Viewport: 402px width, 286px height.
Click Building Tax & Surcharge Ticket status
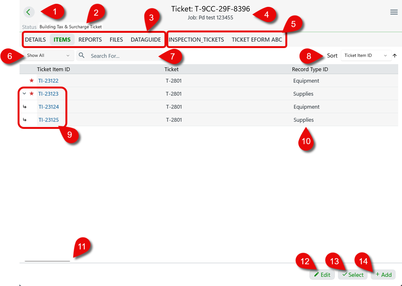pyautogui.click(x=70, y=27)
